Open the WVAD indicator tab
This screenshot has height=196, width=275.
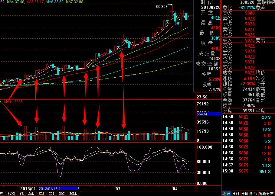tap(11, 194)
